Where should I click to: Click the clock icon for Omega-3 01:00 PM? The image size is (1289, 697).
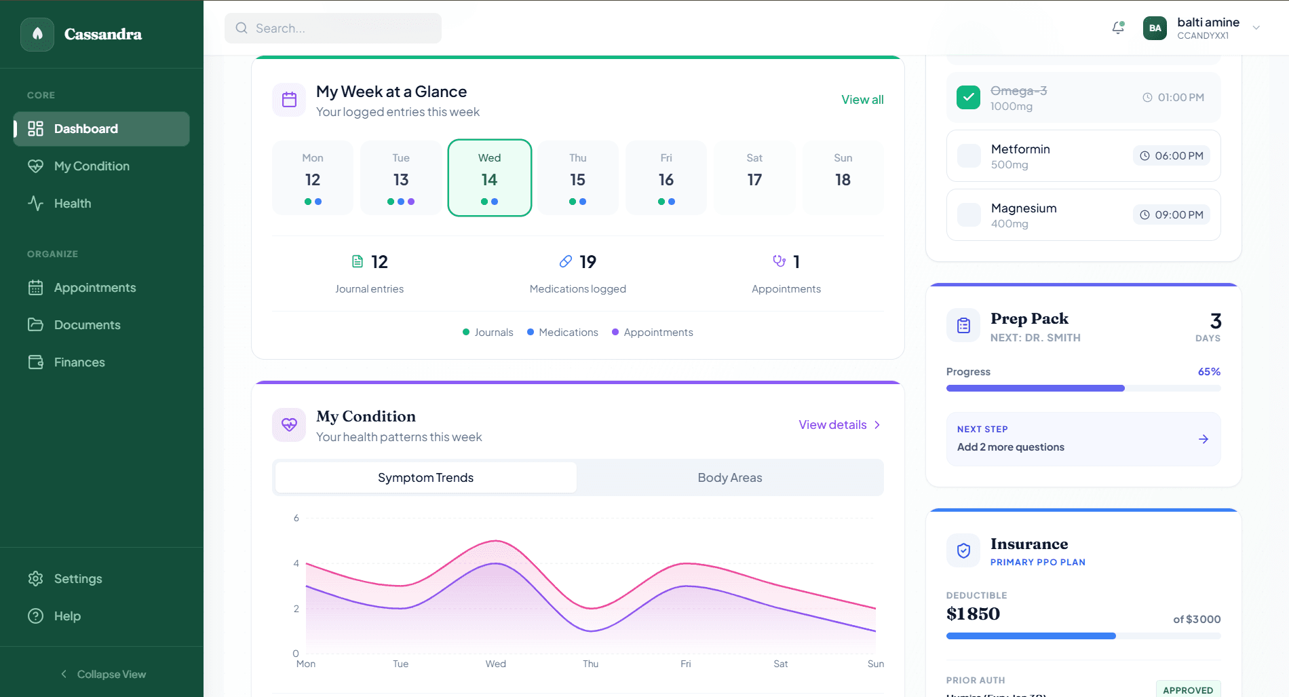1147,97
